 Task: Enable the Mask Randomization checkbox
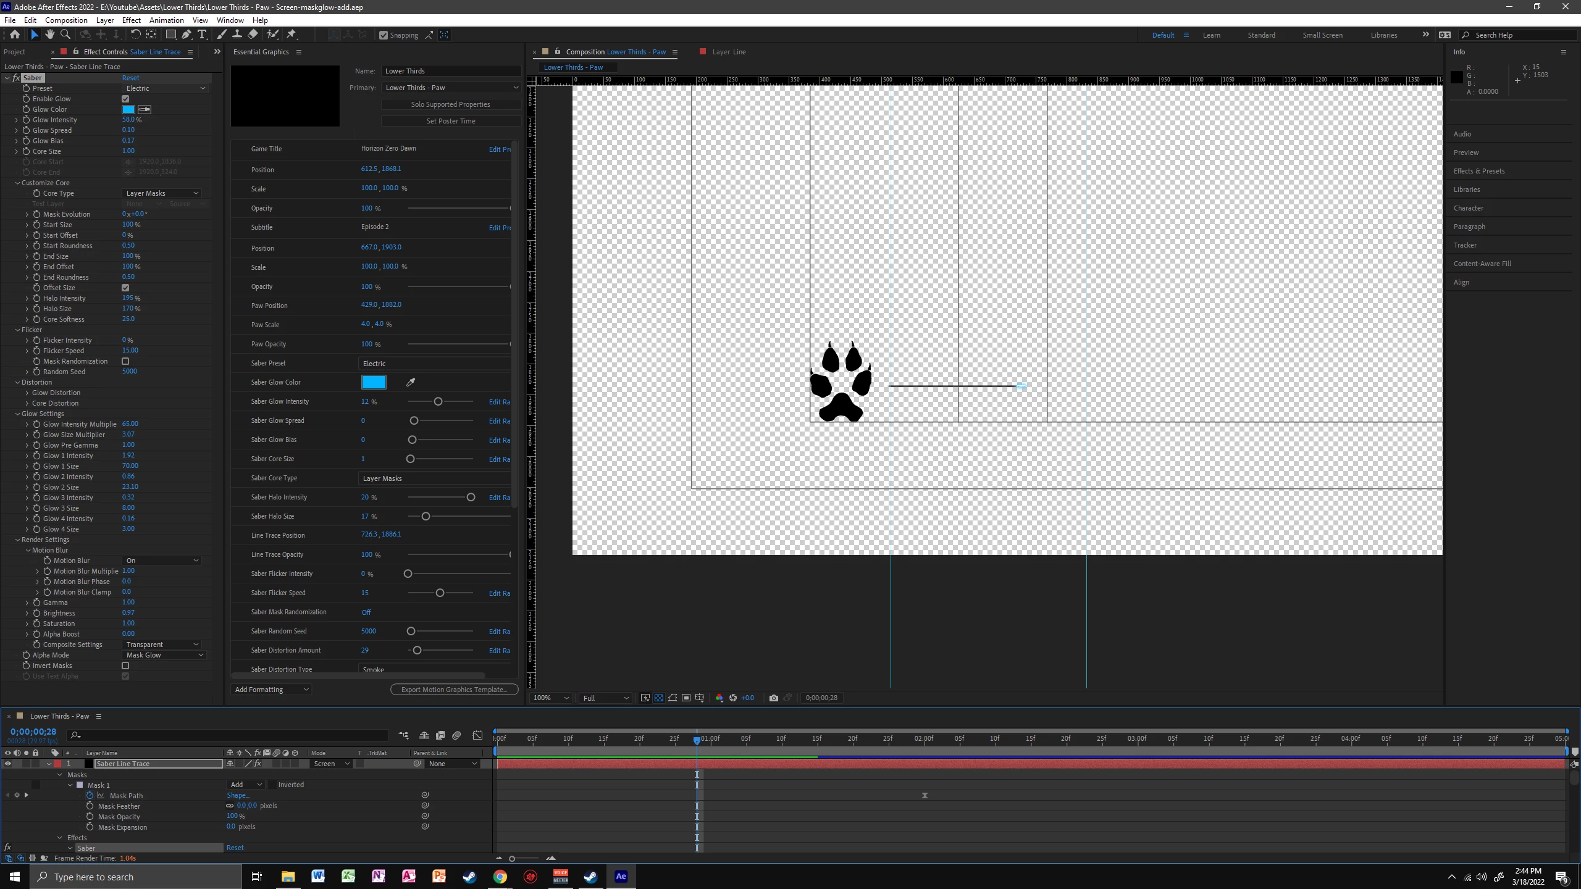(125, 361)
